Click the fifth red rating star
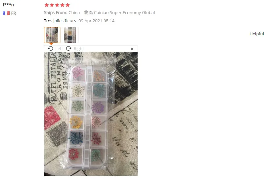 coord(68,5)
